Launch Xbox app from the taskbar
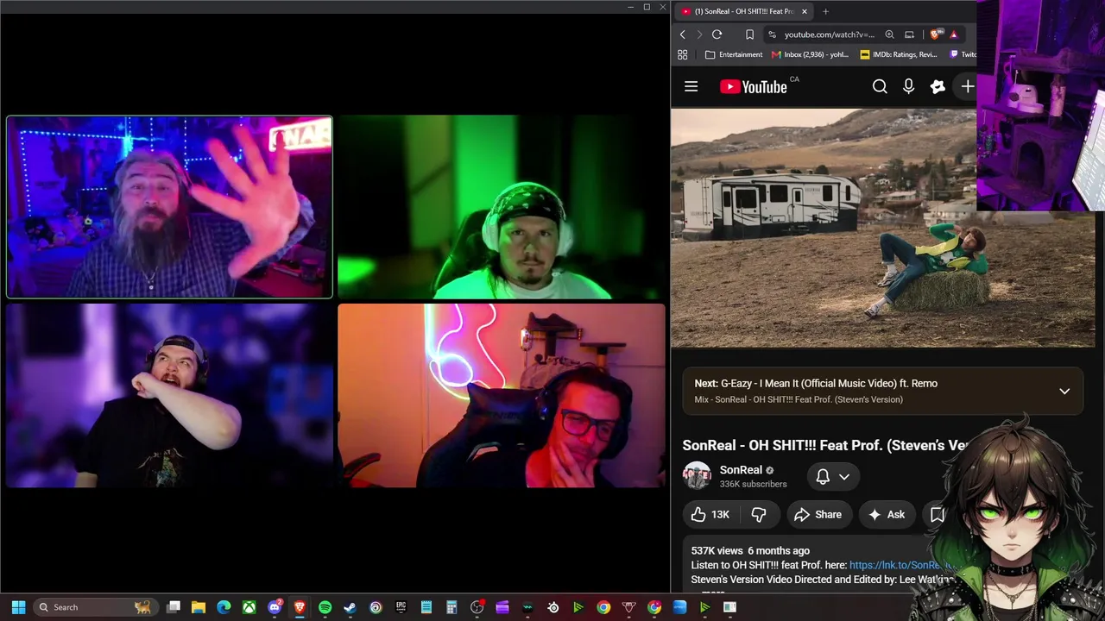1105x621 pixels. point(249,607)
